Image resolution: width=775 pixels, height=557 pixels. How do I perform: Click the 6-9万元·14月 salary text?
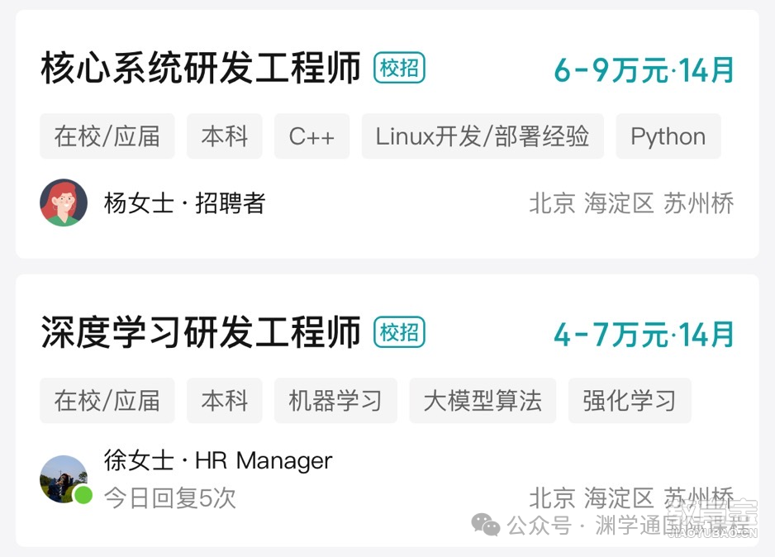pyautogui.click(x=644, y=69)
